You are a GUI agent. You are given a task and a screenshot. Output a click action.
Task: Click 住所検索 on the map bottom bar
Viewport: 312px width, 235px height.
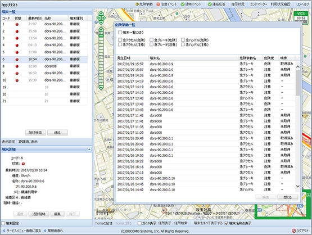pos(180,223)
